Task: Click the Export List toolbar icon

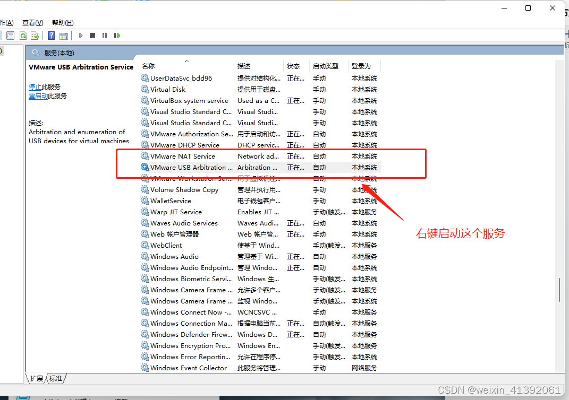Action: (x=35, y=36)
